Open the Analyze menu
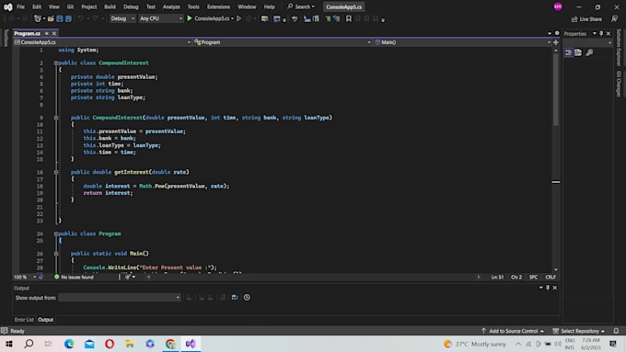 pyautogui.click(x=171, y=6)
